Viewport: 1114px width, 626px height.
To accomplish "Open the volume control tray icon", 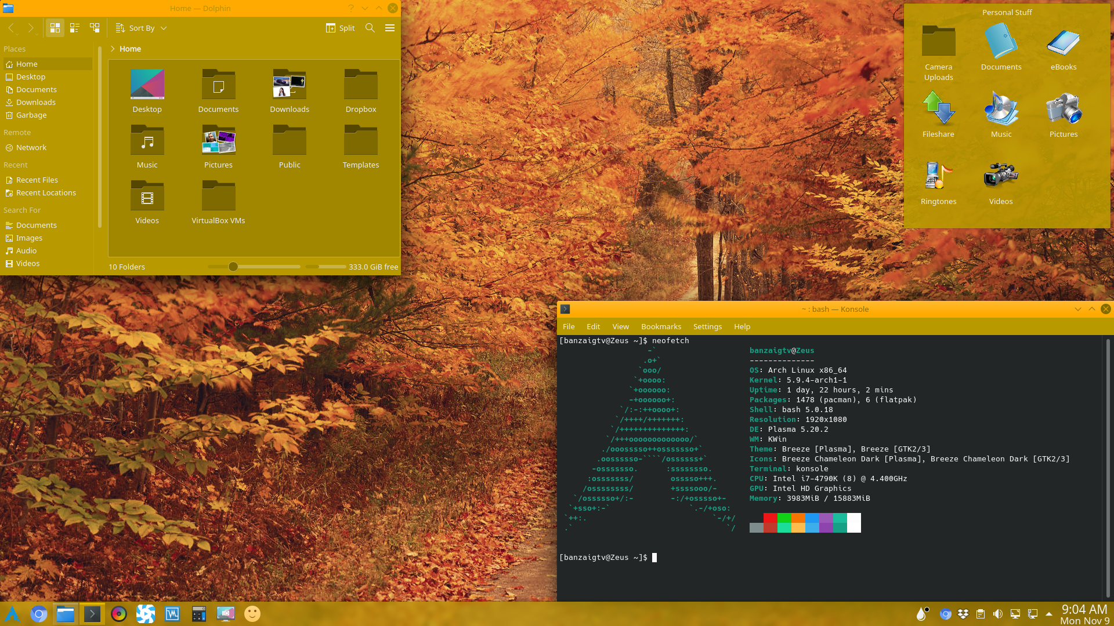I will pos(998,614).
